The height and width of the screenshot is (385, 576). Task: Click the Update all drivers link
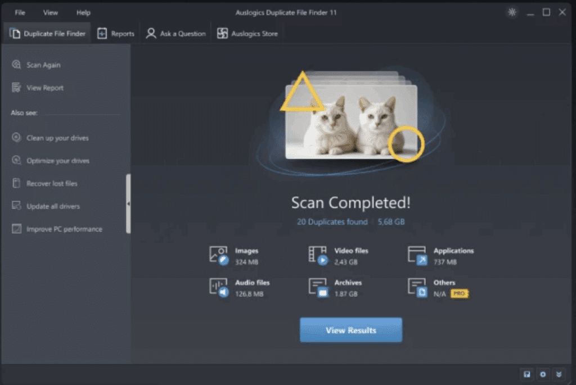[53, 206]
